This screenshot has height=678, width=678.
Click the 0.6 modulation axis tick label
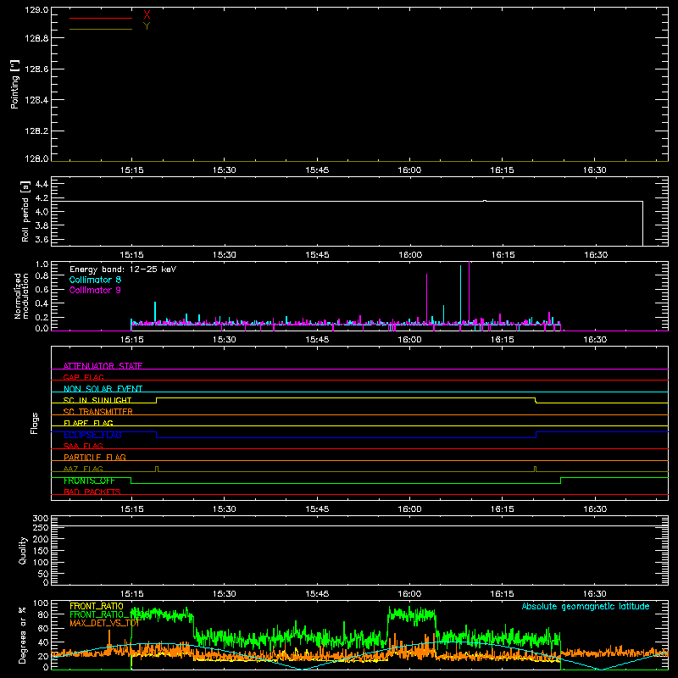pyautogui.click(x=42, y=289)
